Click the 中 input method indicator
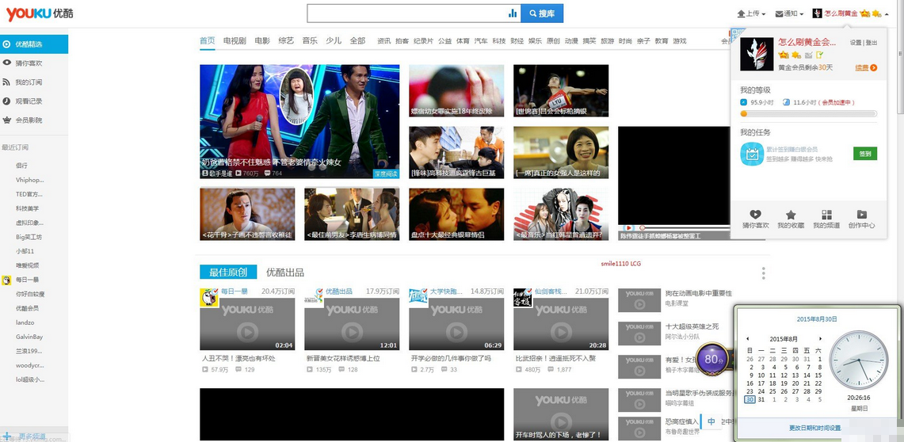Screen dimensions: 904x442 711,421
